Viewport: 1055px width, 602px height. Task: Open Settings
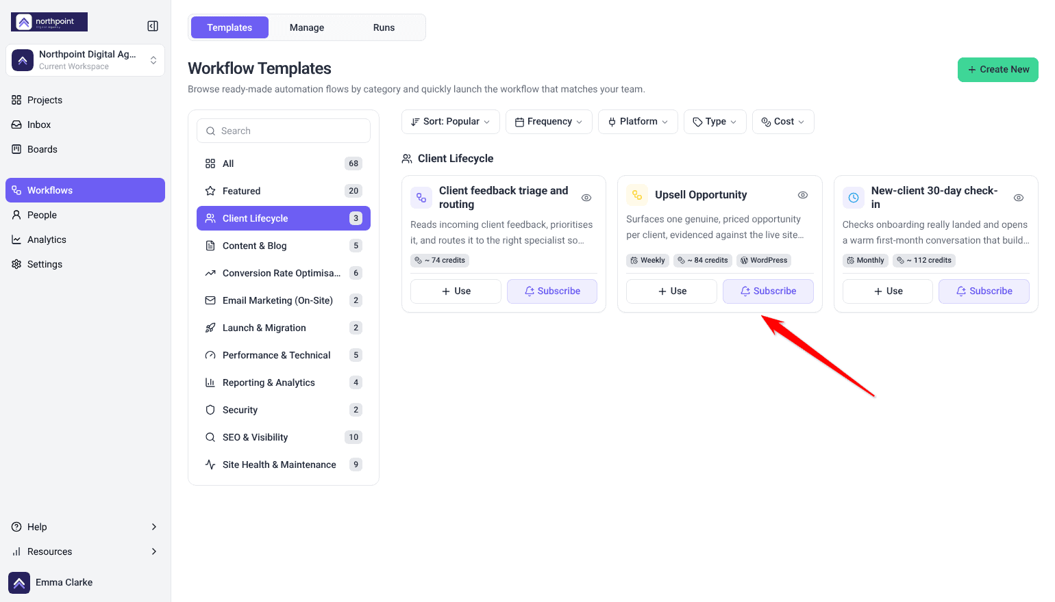click(85, 264)
